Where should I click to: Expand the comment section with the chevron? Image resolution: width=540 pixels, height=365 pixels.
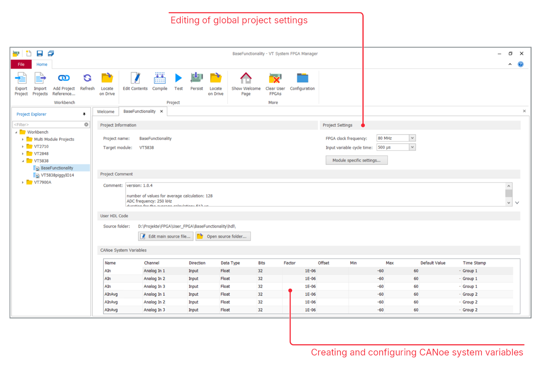tap(517, 203)
